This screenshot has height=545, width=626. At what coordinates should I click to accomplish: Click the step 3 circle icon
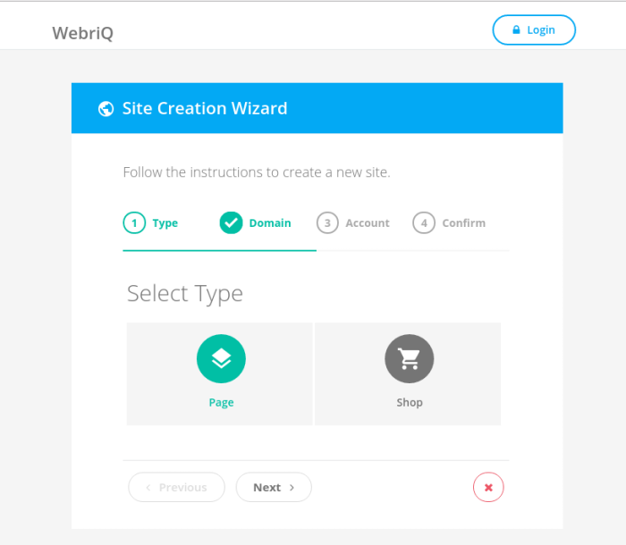[327, 222]
